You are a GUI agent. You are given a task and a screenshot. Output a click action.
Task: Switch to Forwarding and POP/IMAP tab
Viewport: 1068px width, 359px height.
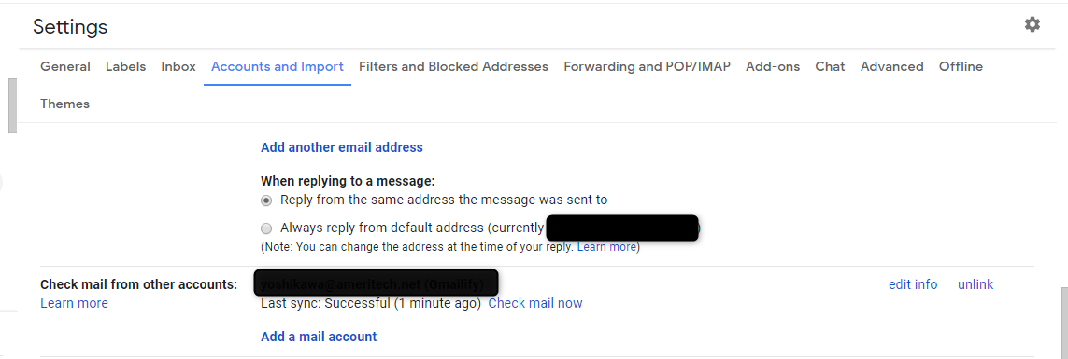(x=648, y=66)
